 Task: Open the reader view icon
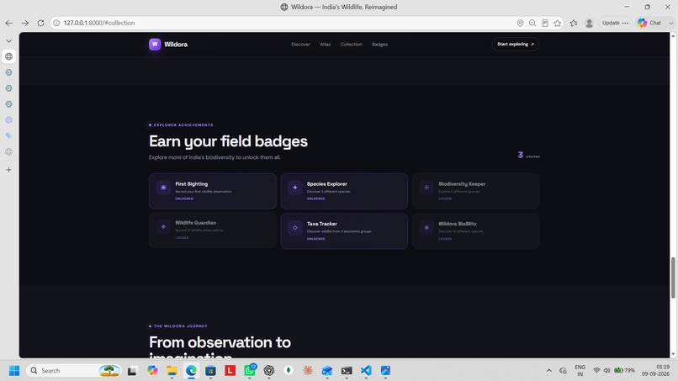[x=545, y=23]
